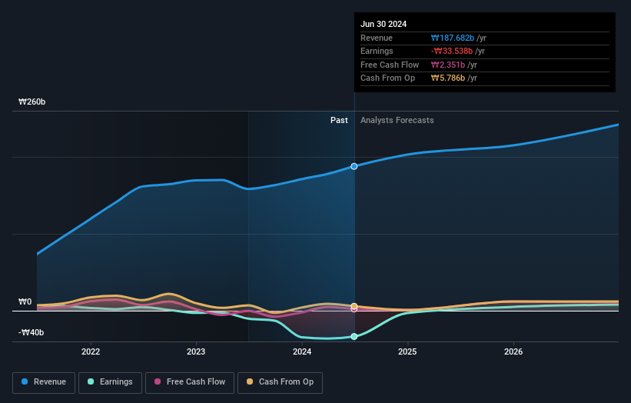Click the Analysts Forecasts label

click(397, 121)
